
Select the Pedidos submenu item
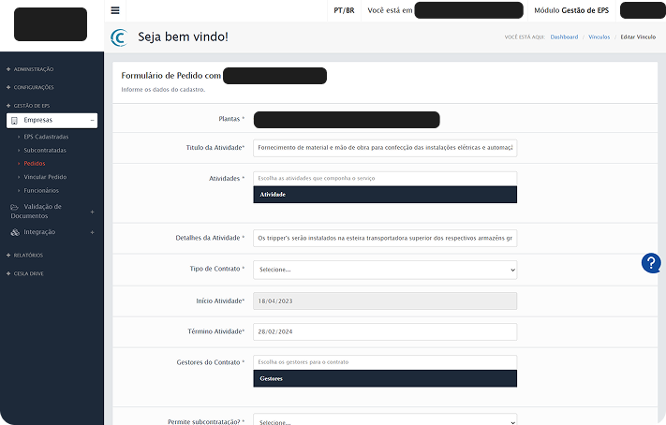click(x=35, y=164)
